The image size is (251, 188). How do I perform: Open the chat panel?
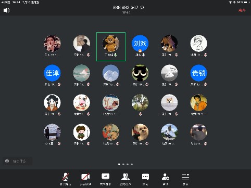[145, 179]
